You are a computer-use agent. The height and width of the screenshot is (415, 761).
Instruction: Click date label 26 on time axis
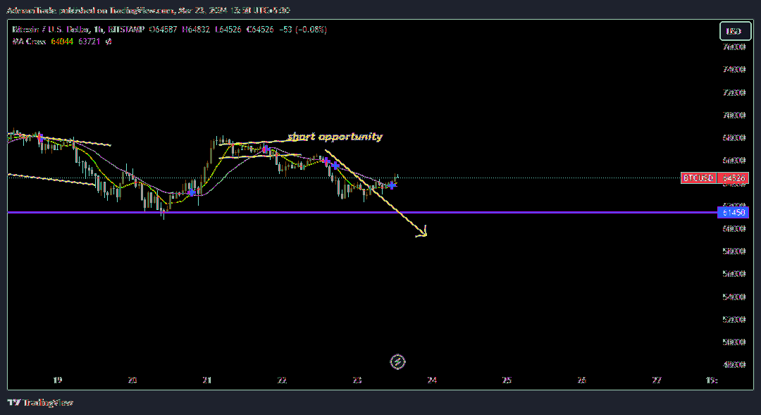click(x=581, y=380)
